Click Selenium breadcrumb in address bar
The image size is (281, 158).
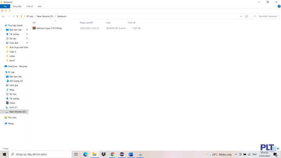pos(62,16)
